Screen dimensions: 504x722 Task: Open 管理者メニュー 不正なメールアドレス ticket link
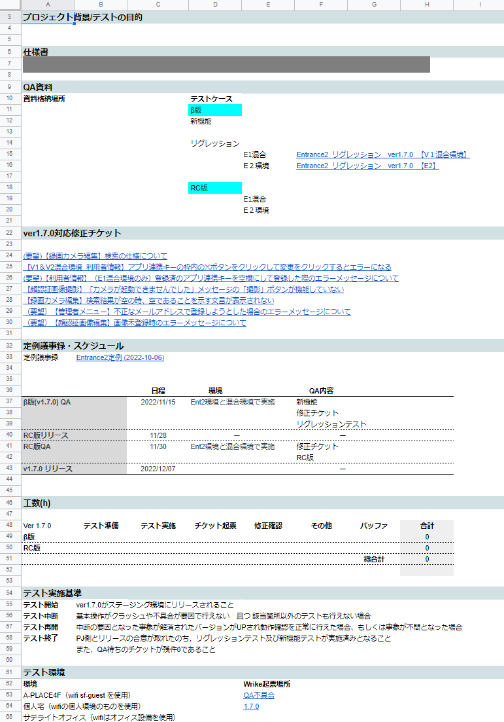pos(187,312)
